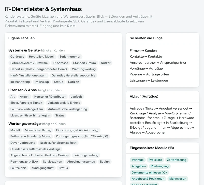Open the Preisliste module tag
The height and width of the screenshot is (185, 204).
pyautogui.click(x=155, y=160)
